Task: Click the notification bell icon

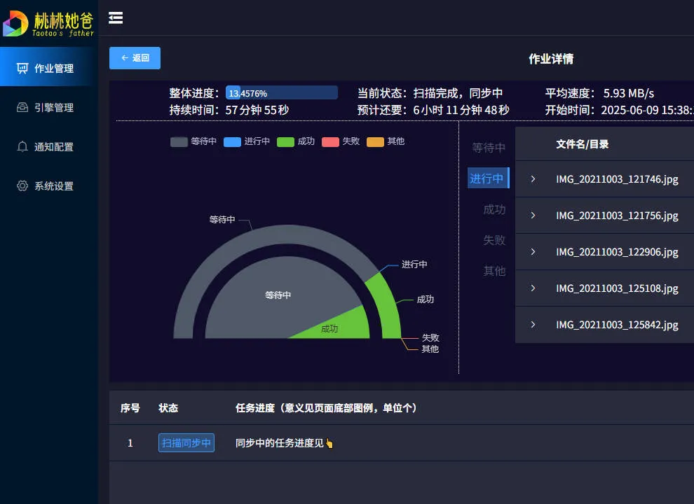Action: (22, 147)
